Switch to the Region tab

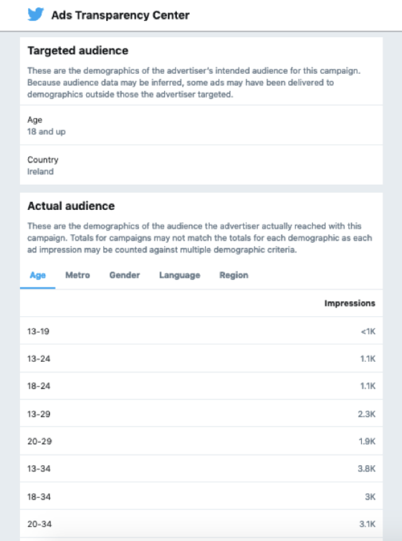click(234, 275)
